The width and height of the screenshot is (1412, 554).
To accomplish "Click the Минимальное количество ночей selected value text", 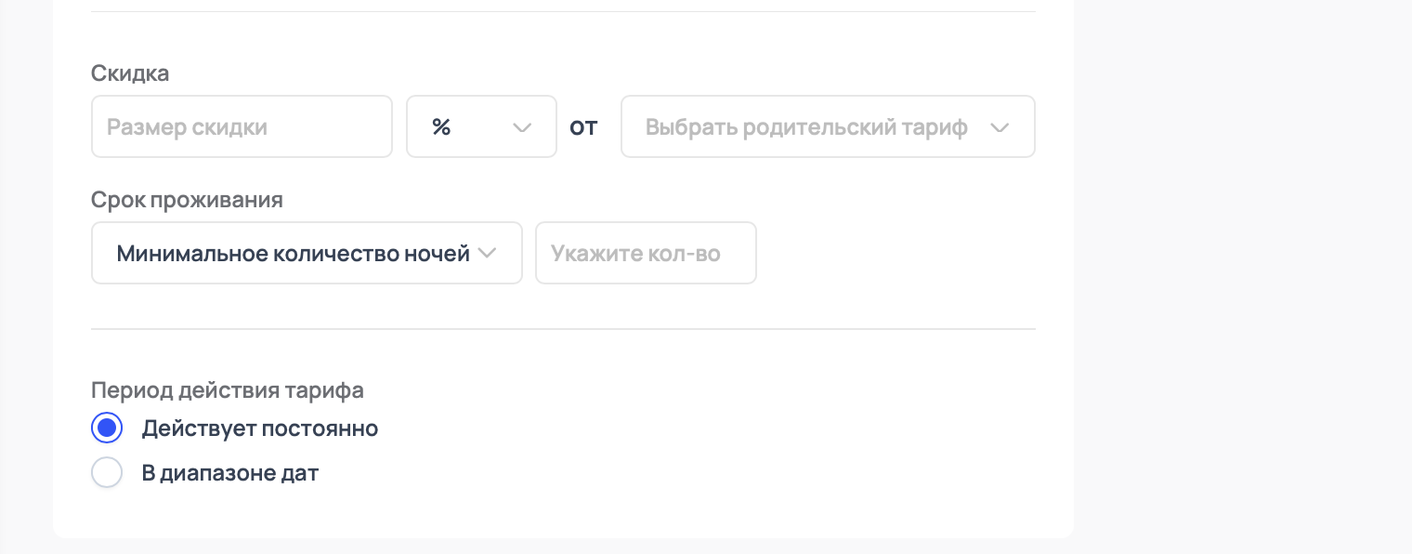I will 293,253.
